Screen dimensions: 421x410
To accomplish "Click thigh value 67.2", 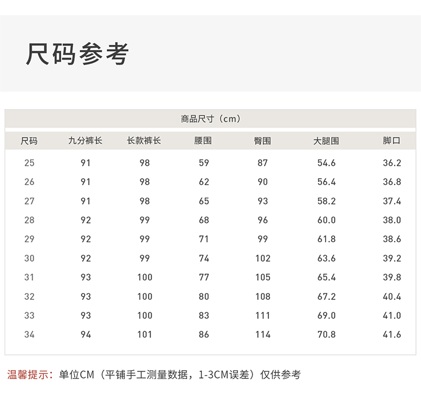I will [327, 297].
